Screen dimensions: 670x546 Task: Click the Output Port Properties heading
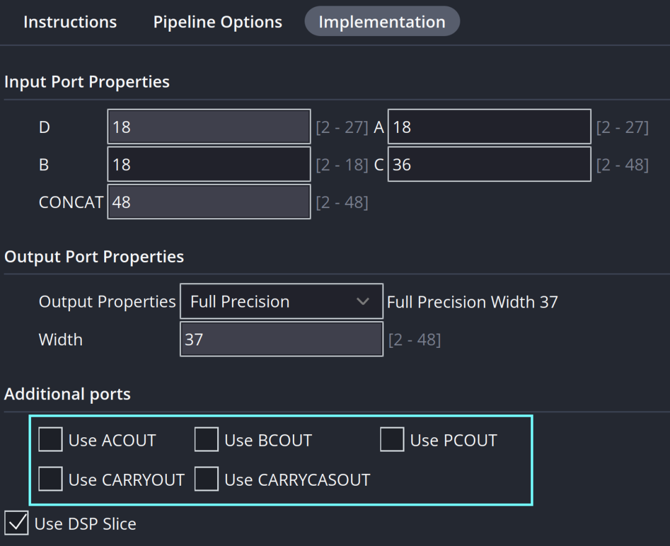(94, 257)
